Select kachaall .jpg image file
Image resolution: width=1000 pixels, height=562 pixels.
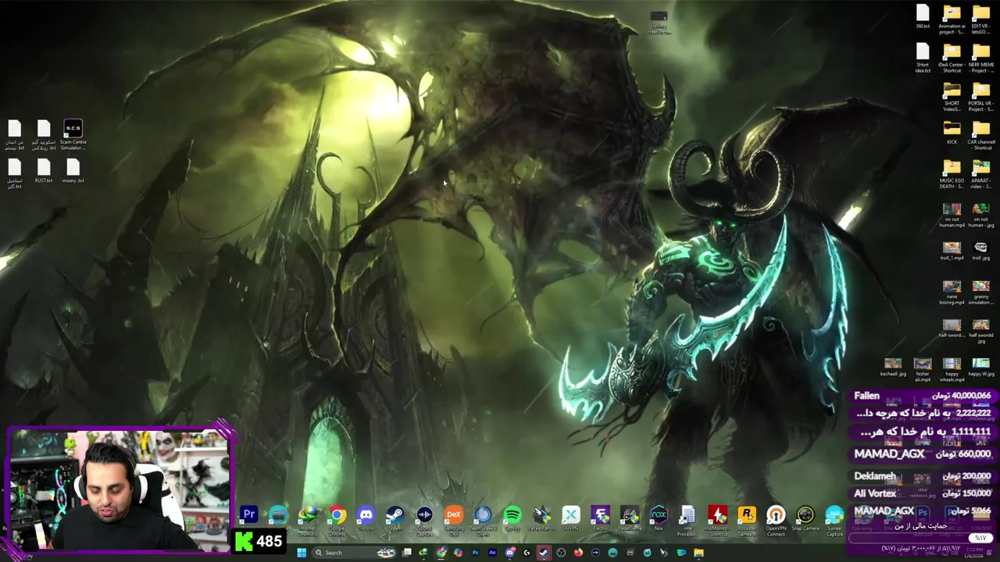coord(893,368)
